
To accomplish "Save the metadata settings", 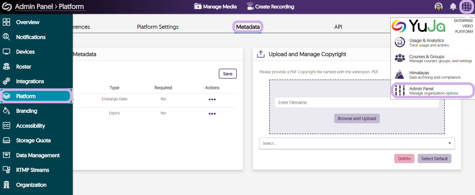I will 227,74.
